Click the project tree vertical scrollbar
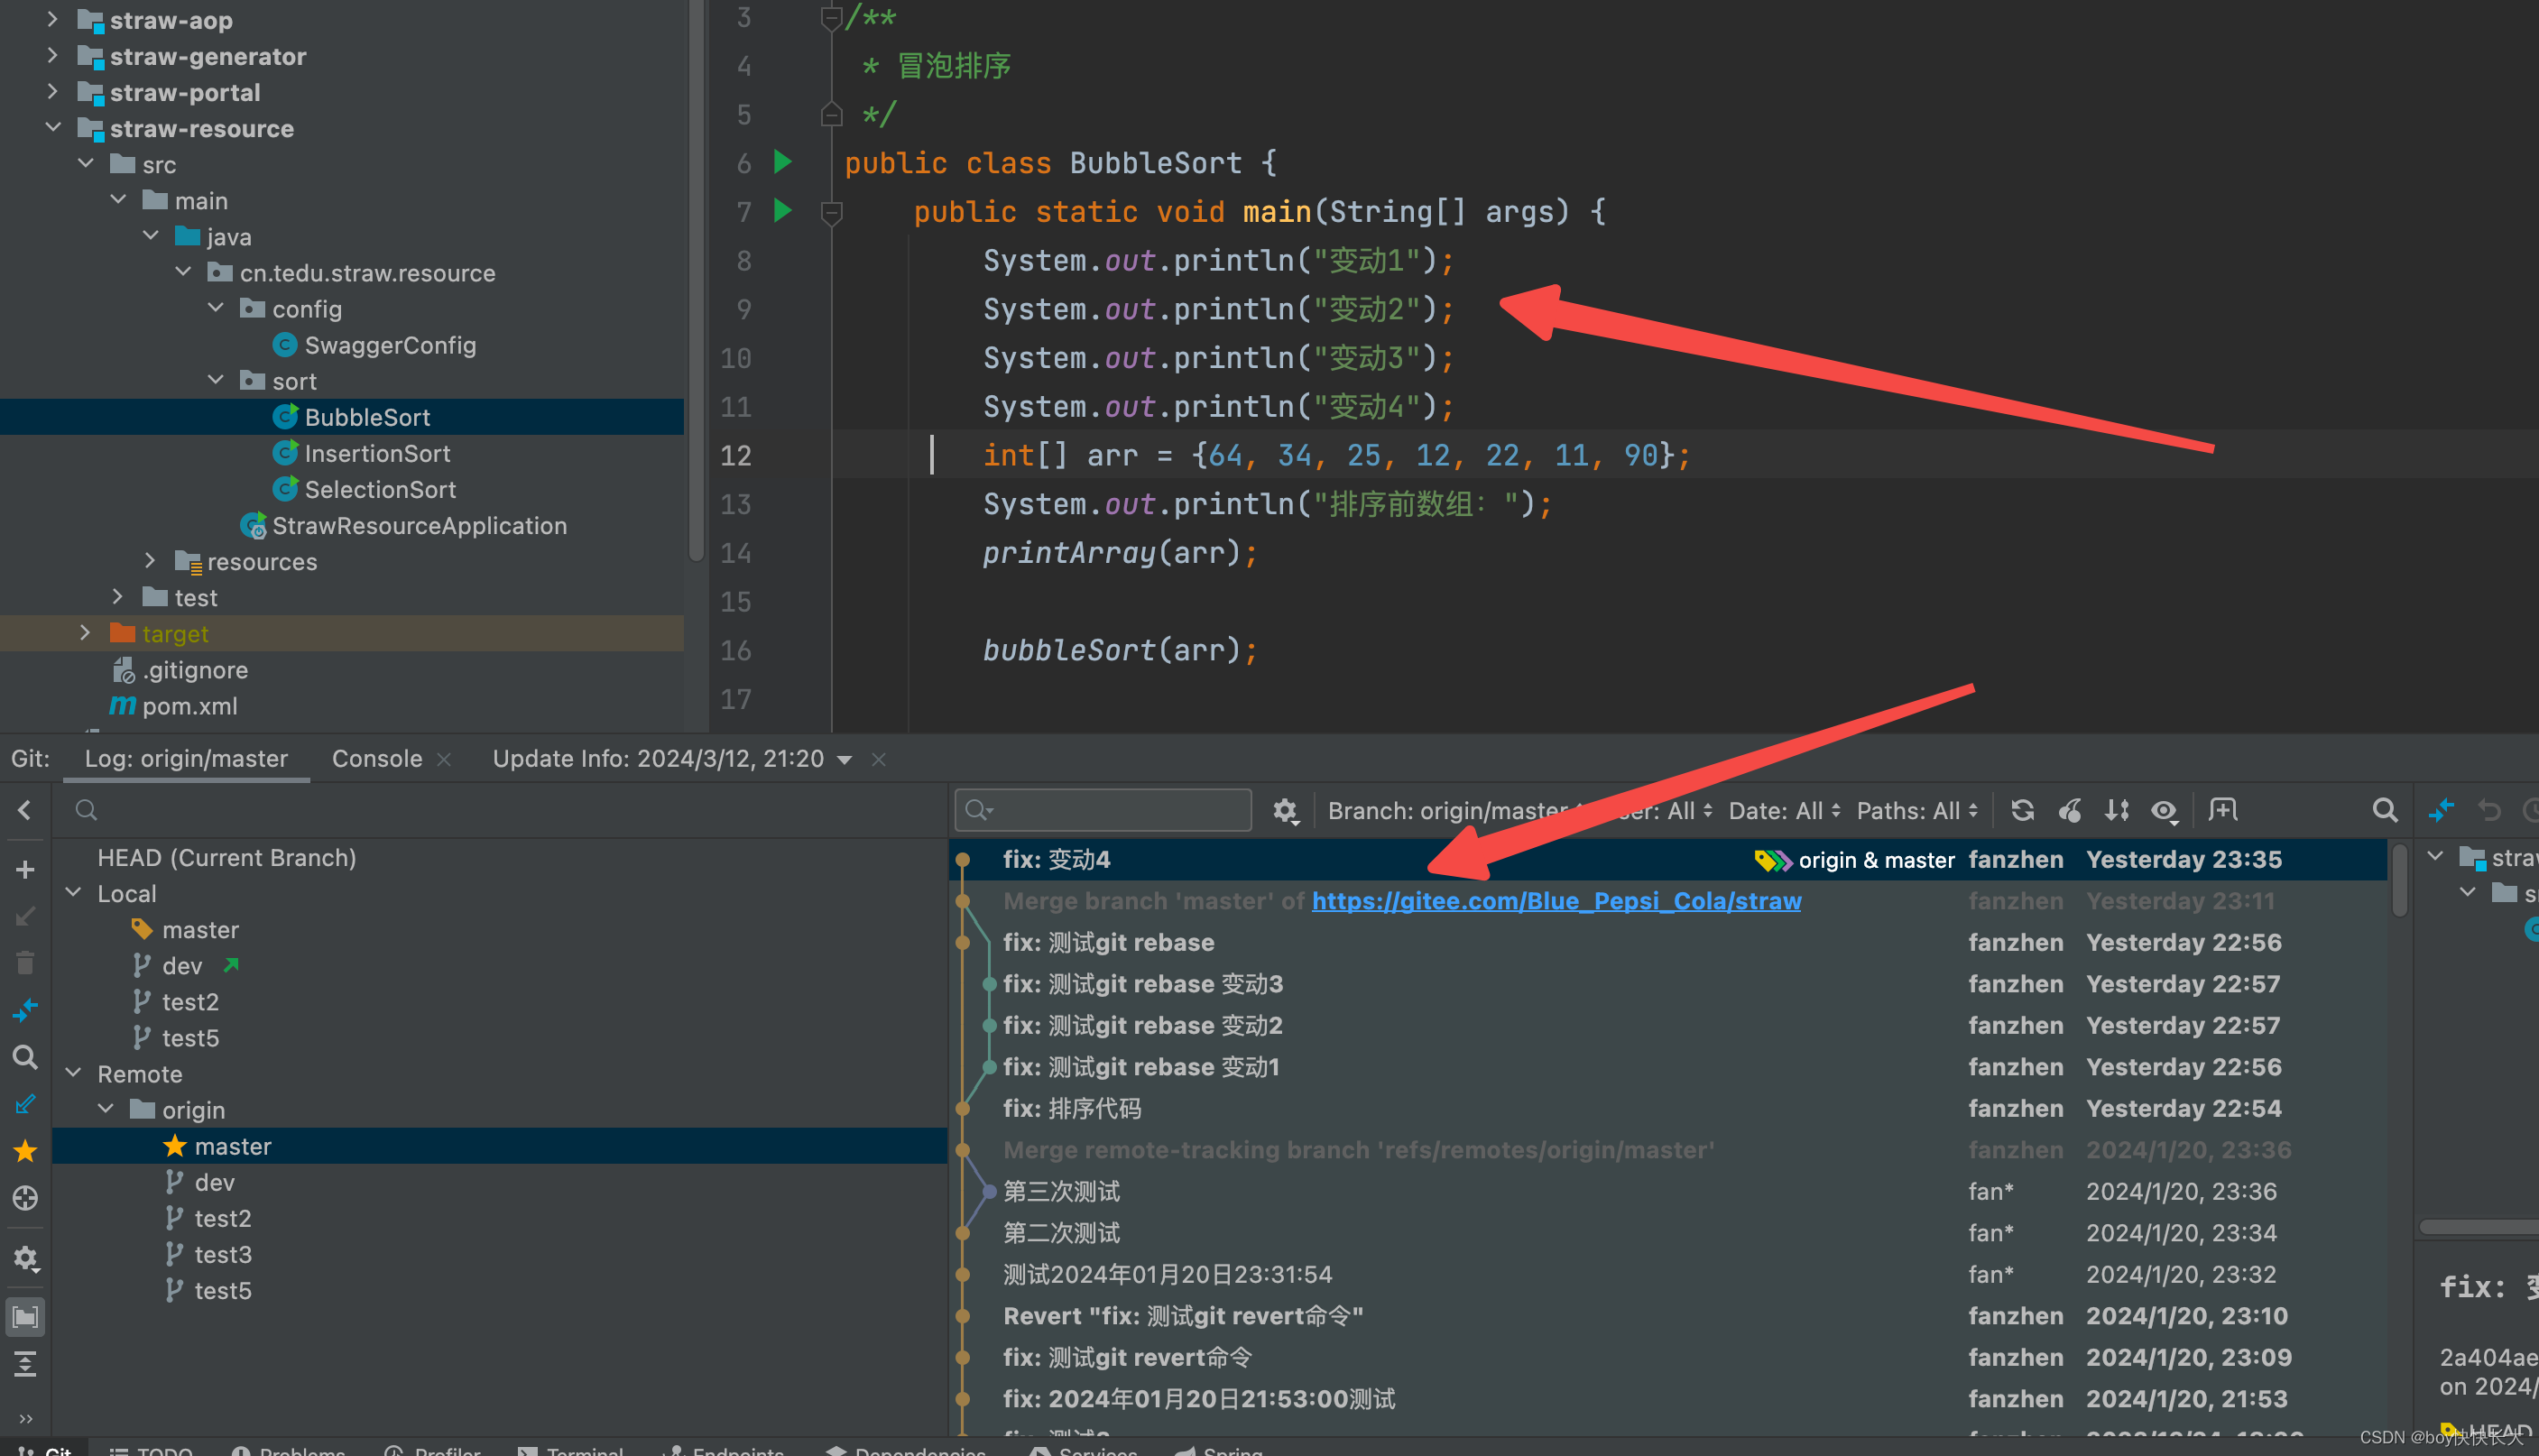The height and width of the screenshot is (1456, 2539). 695,280
